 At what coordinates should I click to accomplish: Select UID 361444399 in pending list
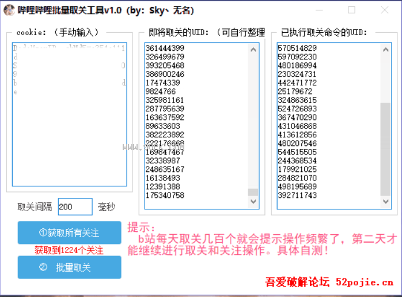click(x=165, y=48)
